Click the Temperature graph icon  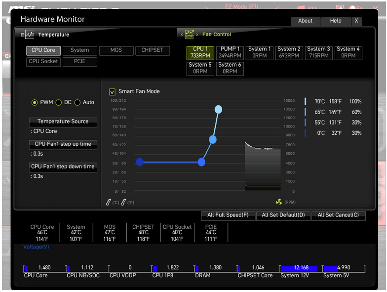pos(30,35)
